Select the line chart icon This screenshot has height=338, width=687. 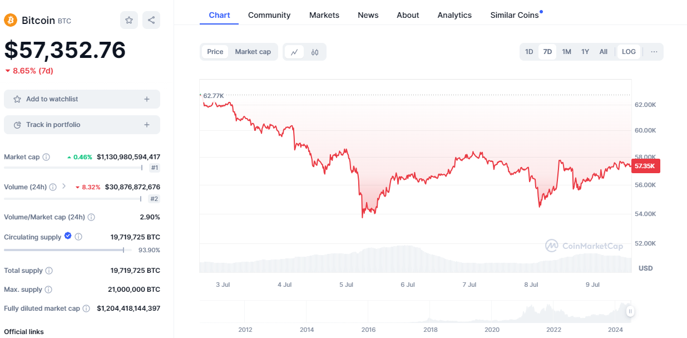coord(295,51)
